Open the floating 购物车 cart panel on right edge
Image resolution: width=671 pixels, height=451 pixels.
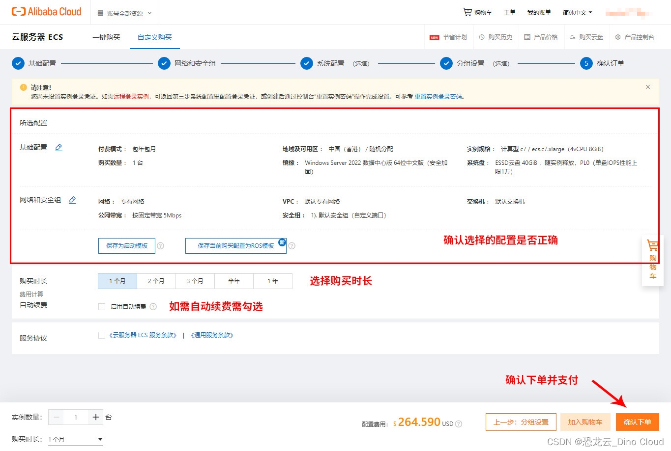653,260
